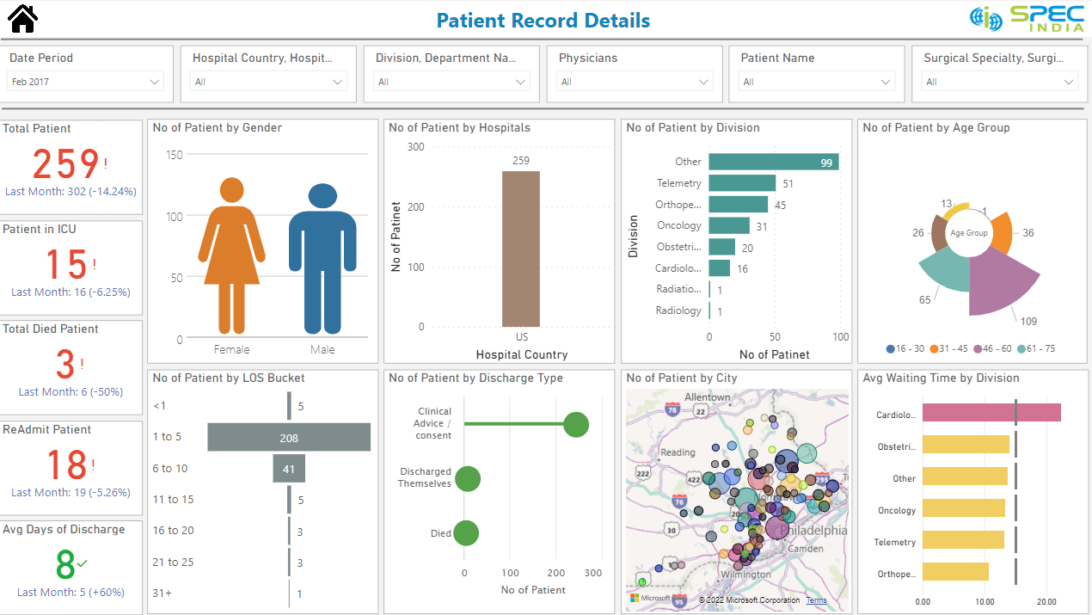Image resolution: width=1092 pixels, height=615 pixels.
Task: Click the Discharged Themselves dot
Action: (467, 478)
